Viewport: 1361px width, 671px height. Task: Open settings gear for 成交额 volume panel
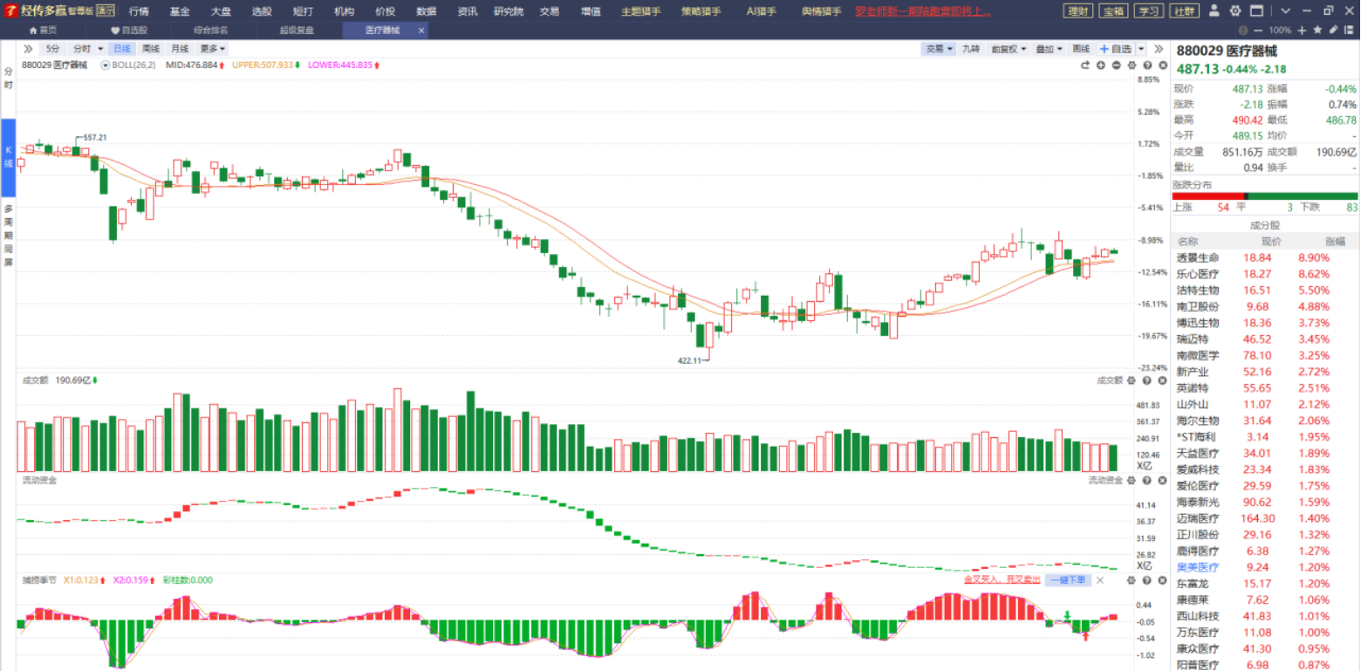click(1132, 380)
